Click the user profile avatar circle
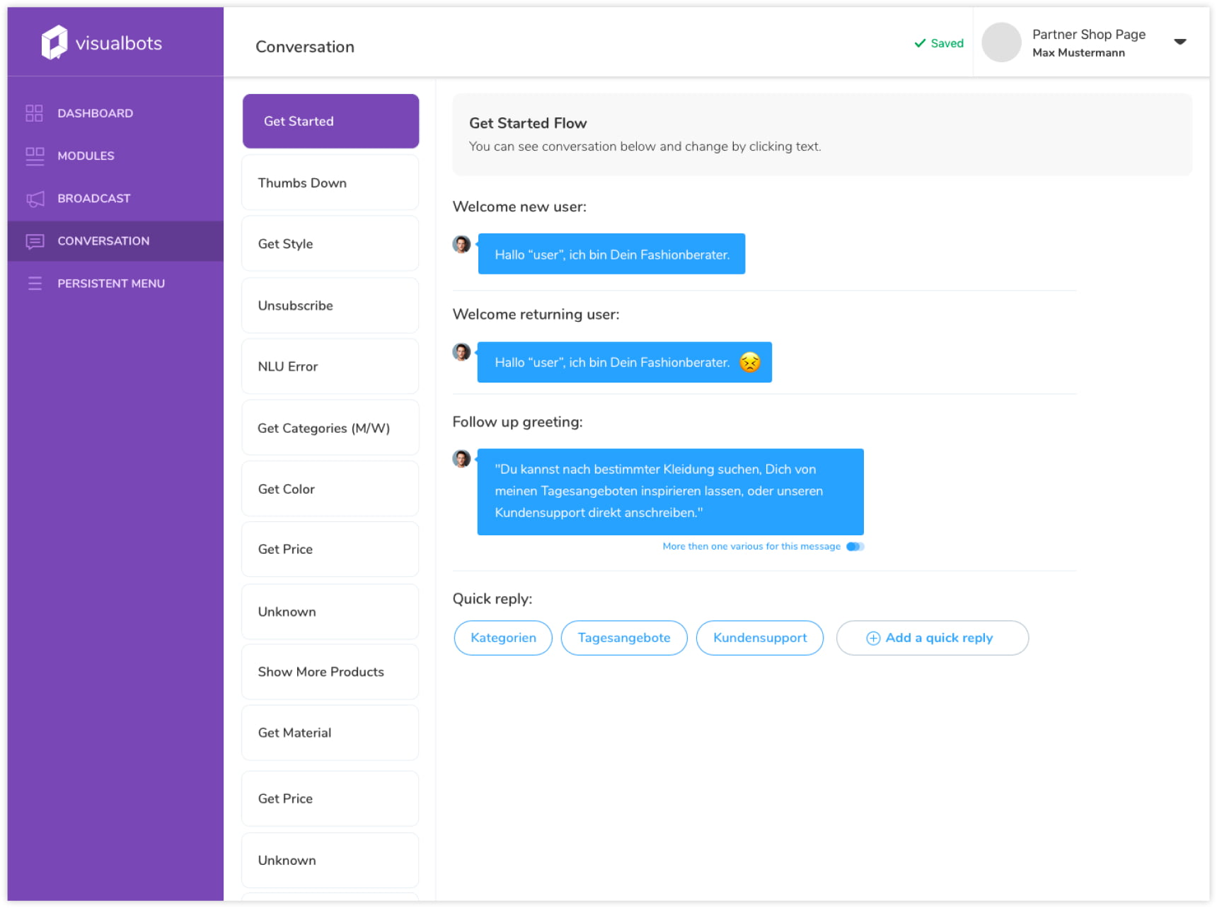Image resolution: width=1217 pixels, height=908 pixels. (1001, 42)
